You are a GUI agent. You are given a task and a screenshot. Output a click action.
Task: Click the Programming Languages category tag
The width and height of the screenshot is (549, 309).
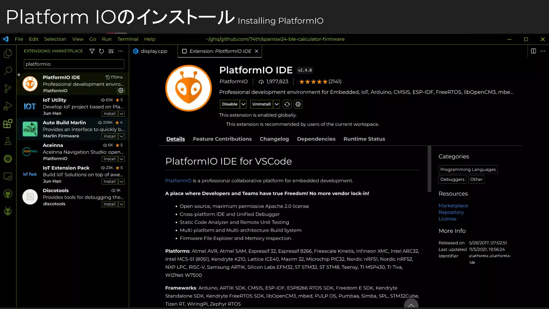coord(468,170)
